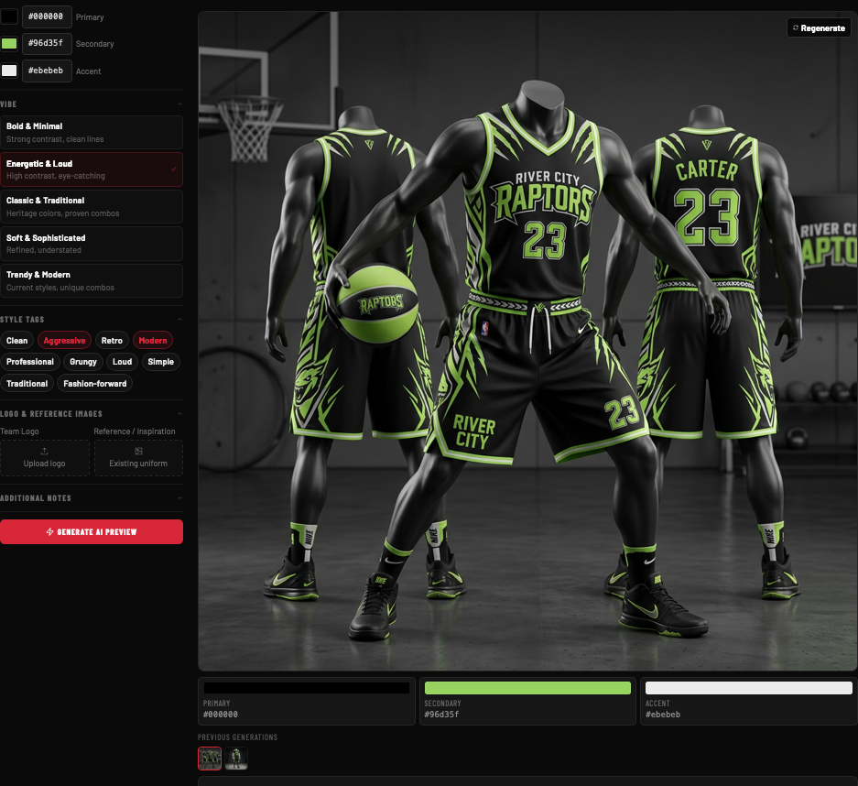The image size is (858, 786).
Task: Select the Energetic & Loud vibe
Action: click(92, 169)
